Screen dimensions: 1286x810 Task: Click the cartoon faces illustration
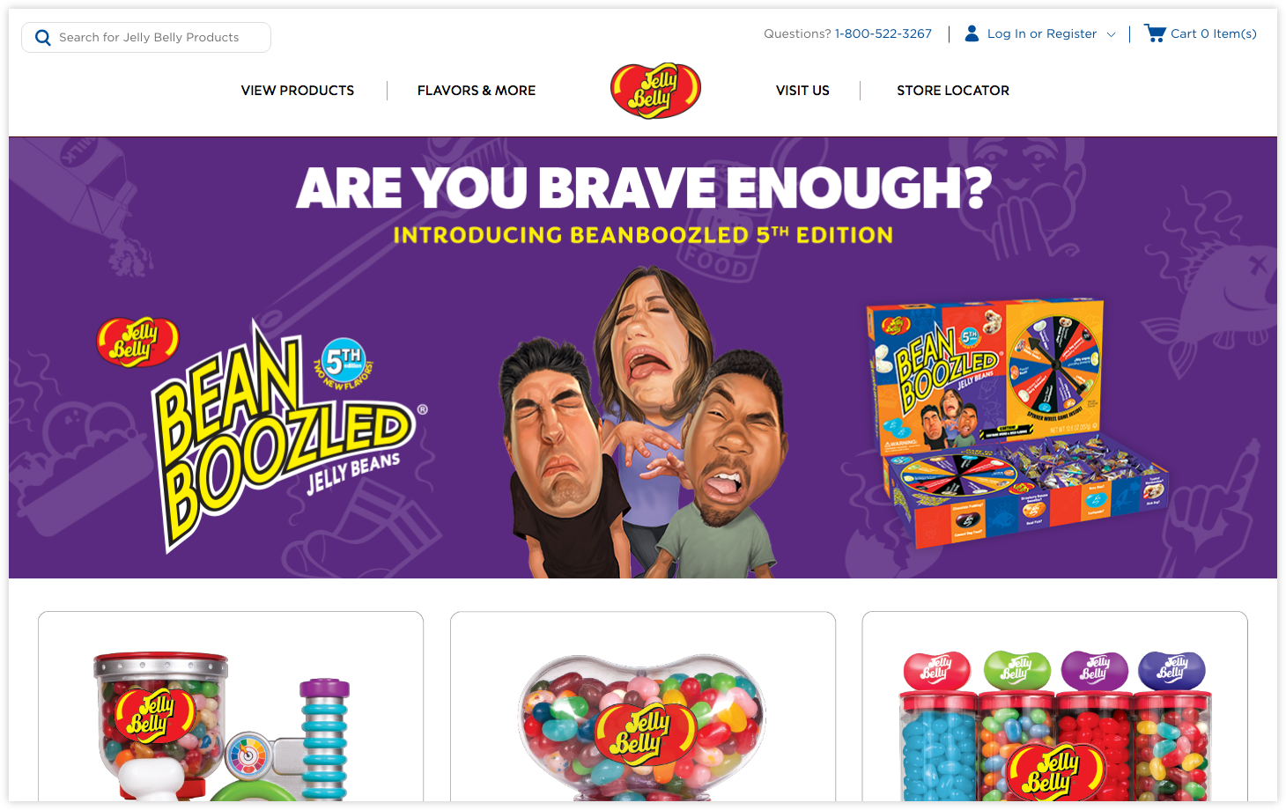pos(641,423)
